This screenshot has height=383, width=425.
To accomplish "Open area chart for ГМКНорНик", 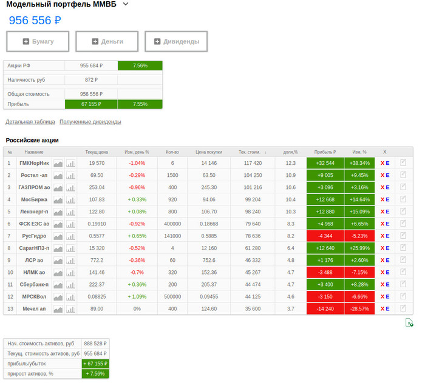I will coord(58,163).
